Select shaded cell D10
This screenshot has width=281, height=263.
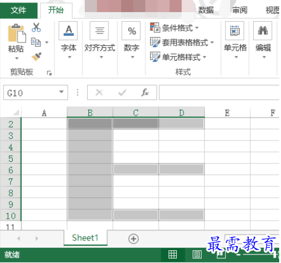click(x=182, y=215)
